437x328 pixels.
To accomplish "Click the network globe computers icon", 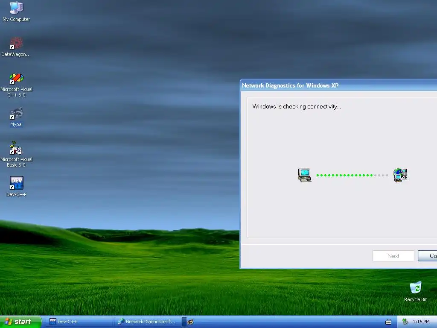I will 400,175.
